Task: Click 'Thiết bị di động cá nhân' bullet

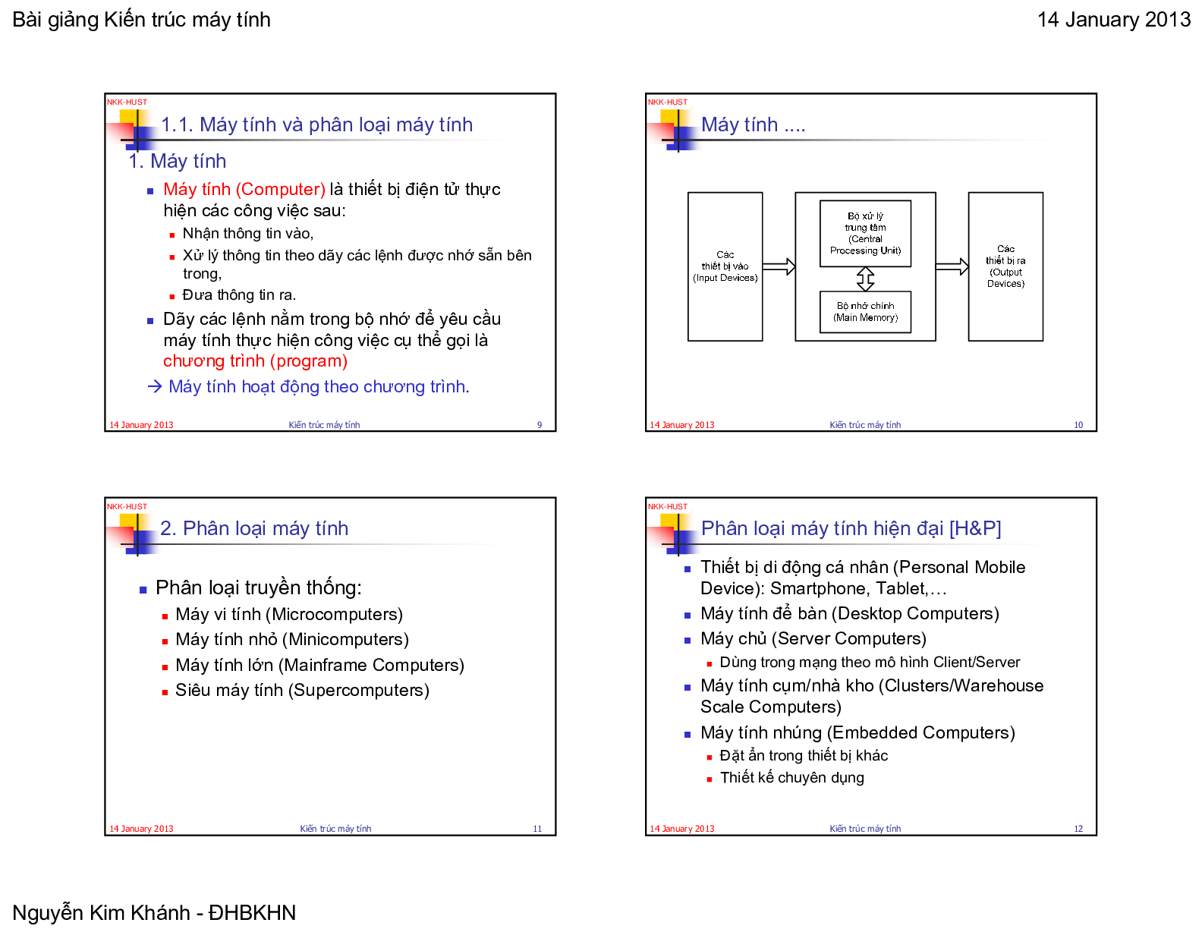Action: (x=863, y=578)
